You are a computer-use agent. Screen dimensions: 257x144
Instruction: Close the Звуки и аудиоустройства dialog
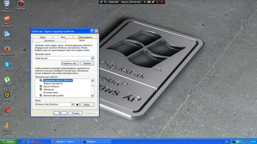(x=97, y=31)
